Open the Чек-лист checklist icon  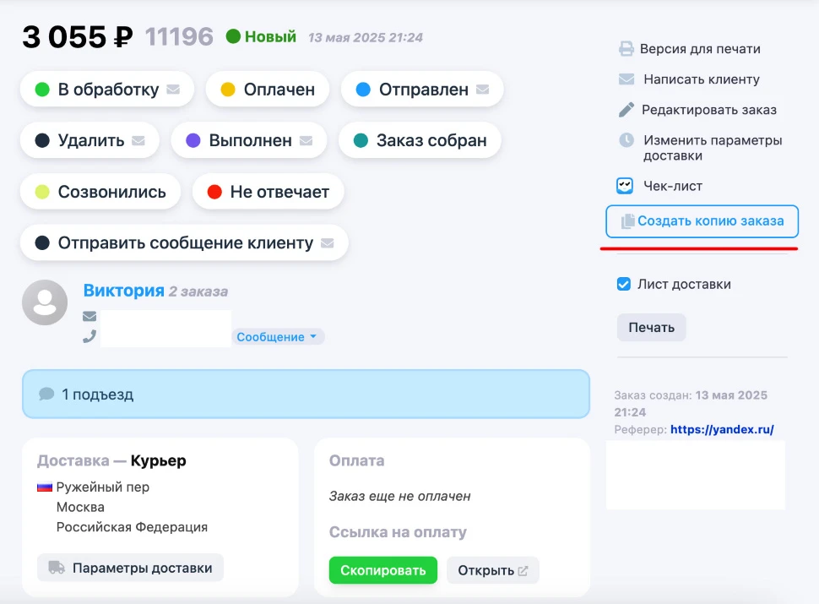coord(625,185)
